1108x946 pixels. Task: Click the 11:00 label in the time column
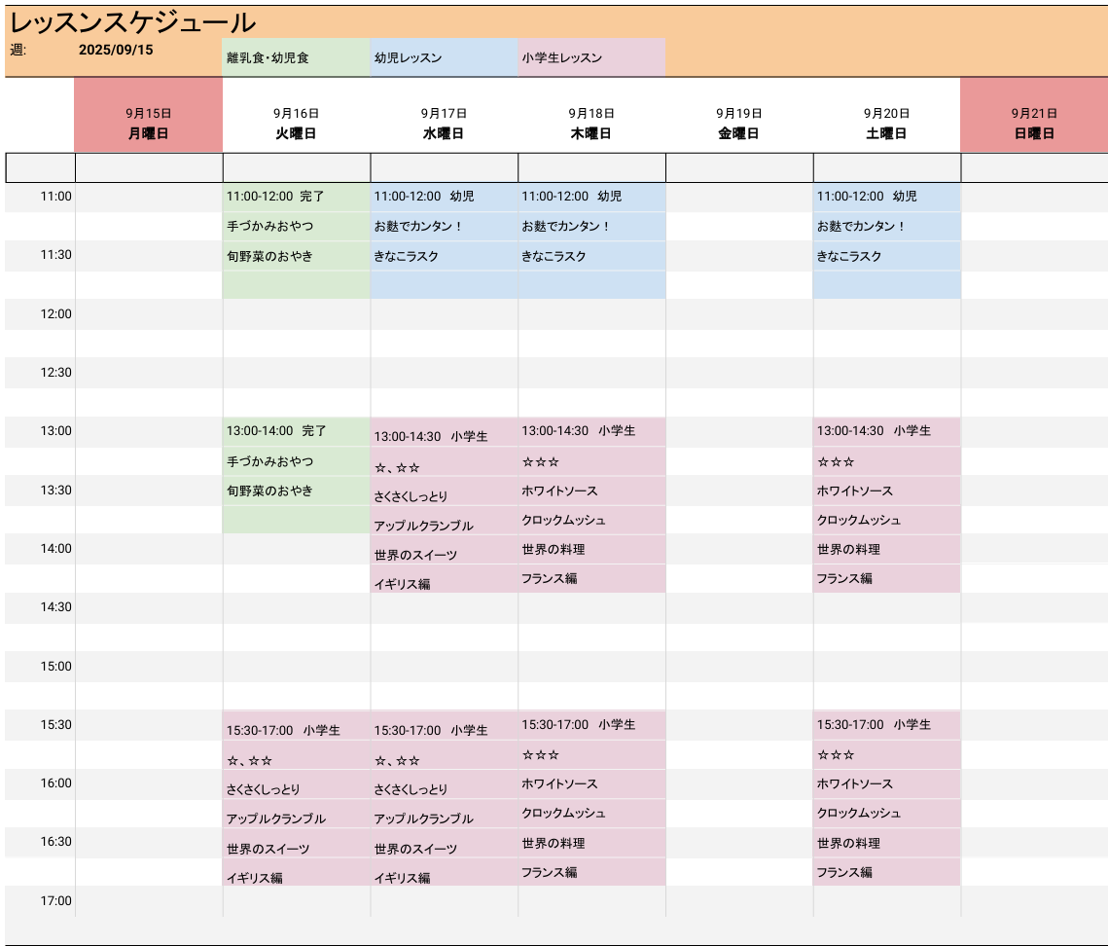coord(55,197)
